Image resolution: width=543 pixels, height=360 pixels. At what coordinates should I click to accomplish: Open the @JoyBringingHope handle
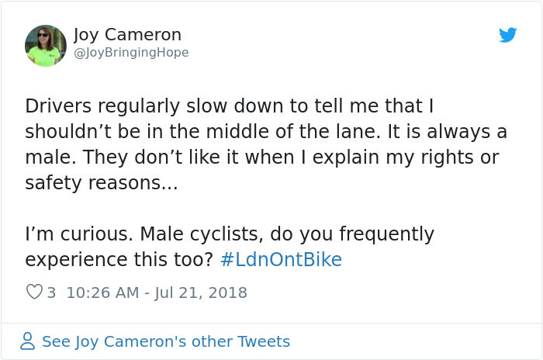(130, 53)
